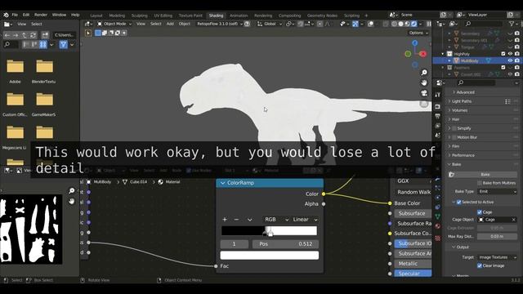523x294 pixels.
Task: Switch file browser to thumbnail display mode
Action: point(43,44)
